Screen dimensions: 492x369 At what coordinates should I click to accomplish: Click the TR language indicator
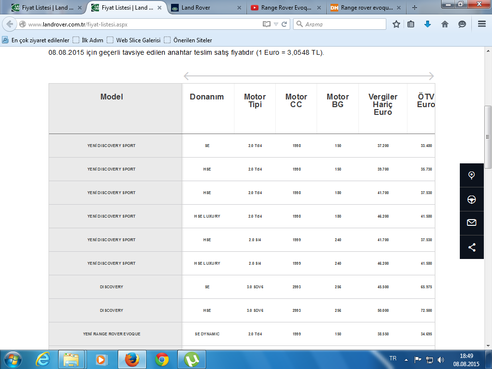(393, 358)
